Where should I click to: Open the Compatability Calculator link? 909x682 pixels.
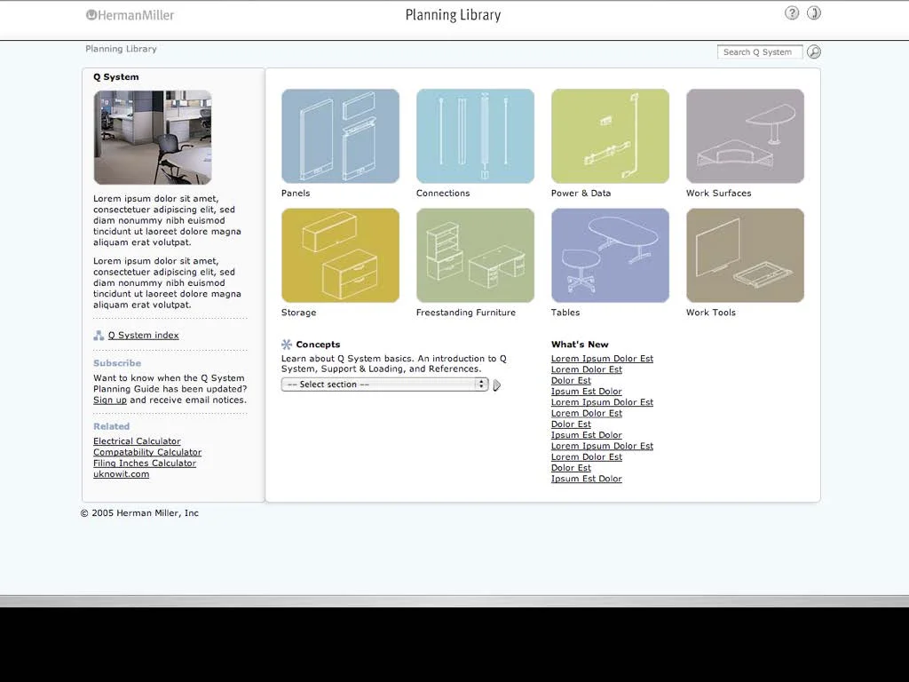pos(147,452)
